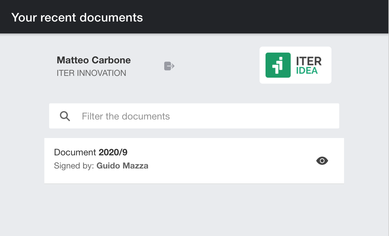Select the Signed by label text
Viewport: 389px width, 236px height.
(x=74, y=166)
